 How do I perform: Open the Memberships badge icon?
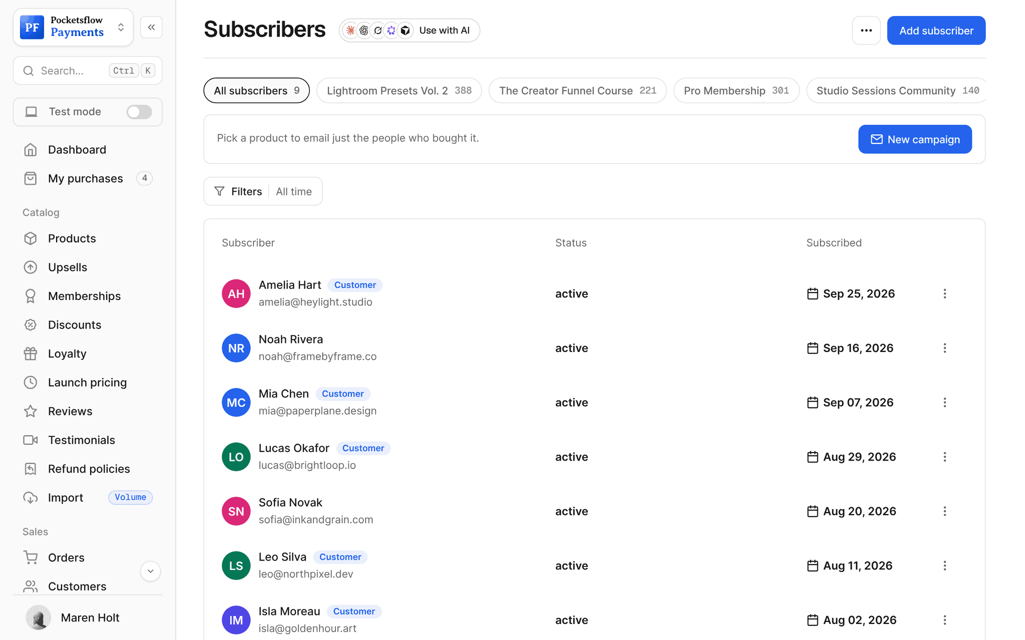pos(31,296)
